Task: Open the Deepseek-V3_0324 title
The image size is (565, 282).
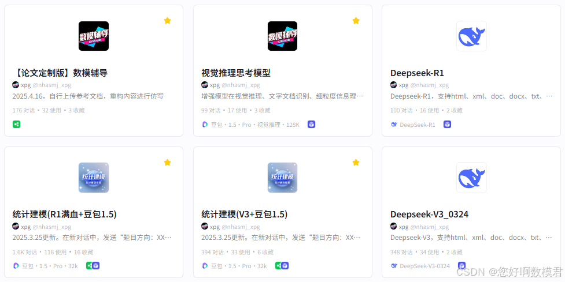Action: click(x=429, y=215)
